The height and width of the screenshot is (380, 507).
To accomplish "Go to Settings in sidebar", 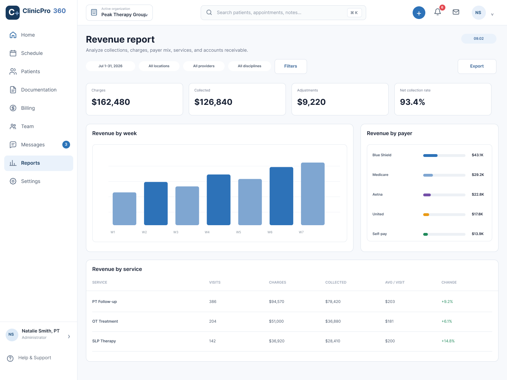I will [x=39, y=181].
